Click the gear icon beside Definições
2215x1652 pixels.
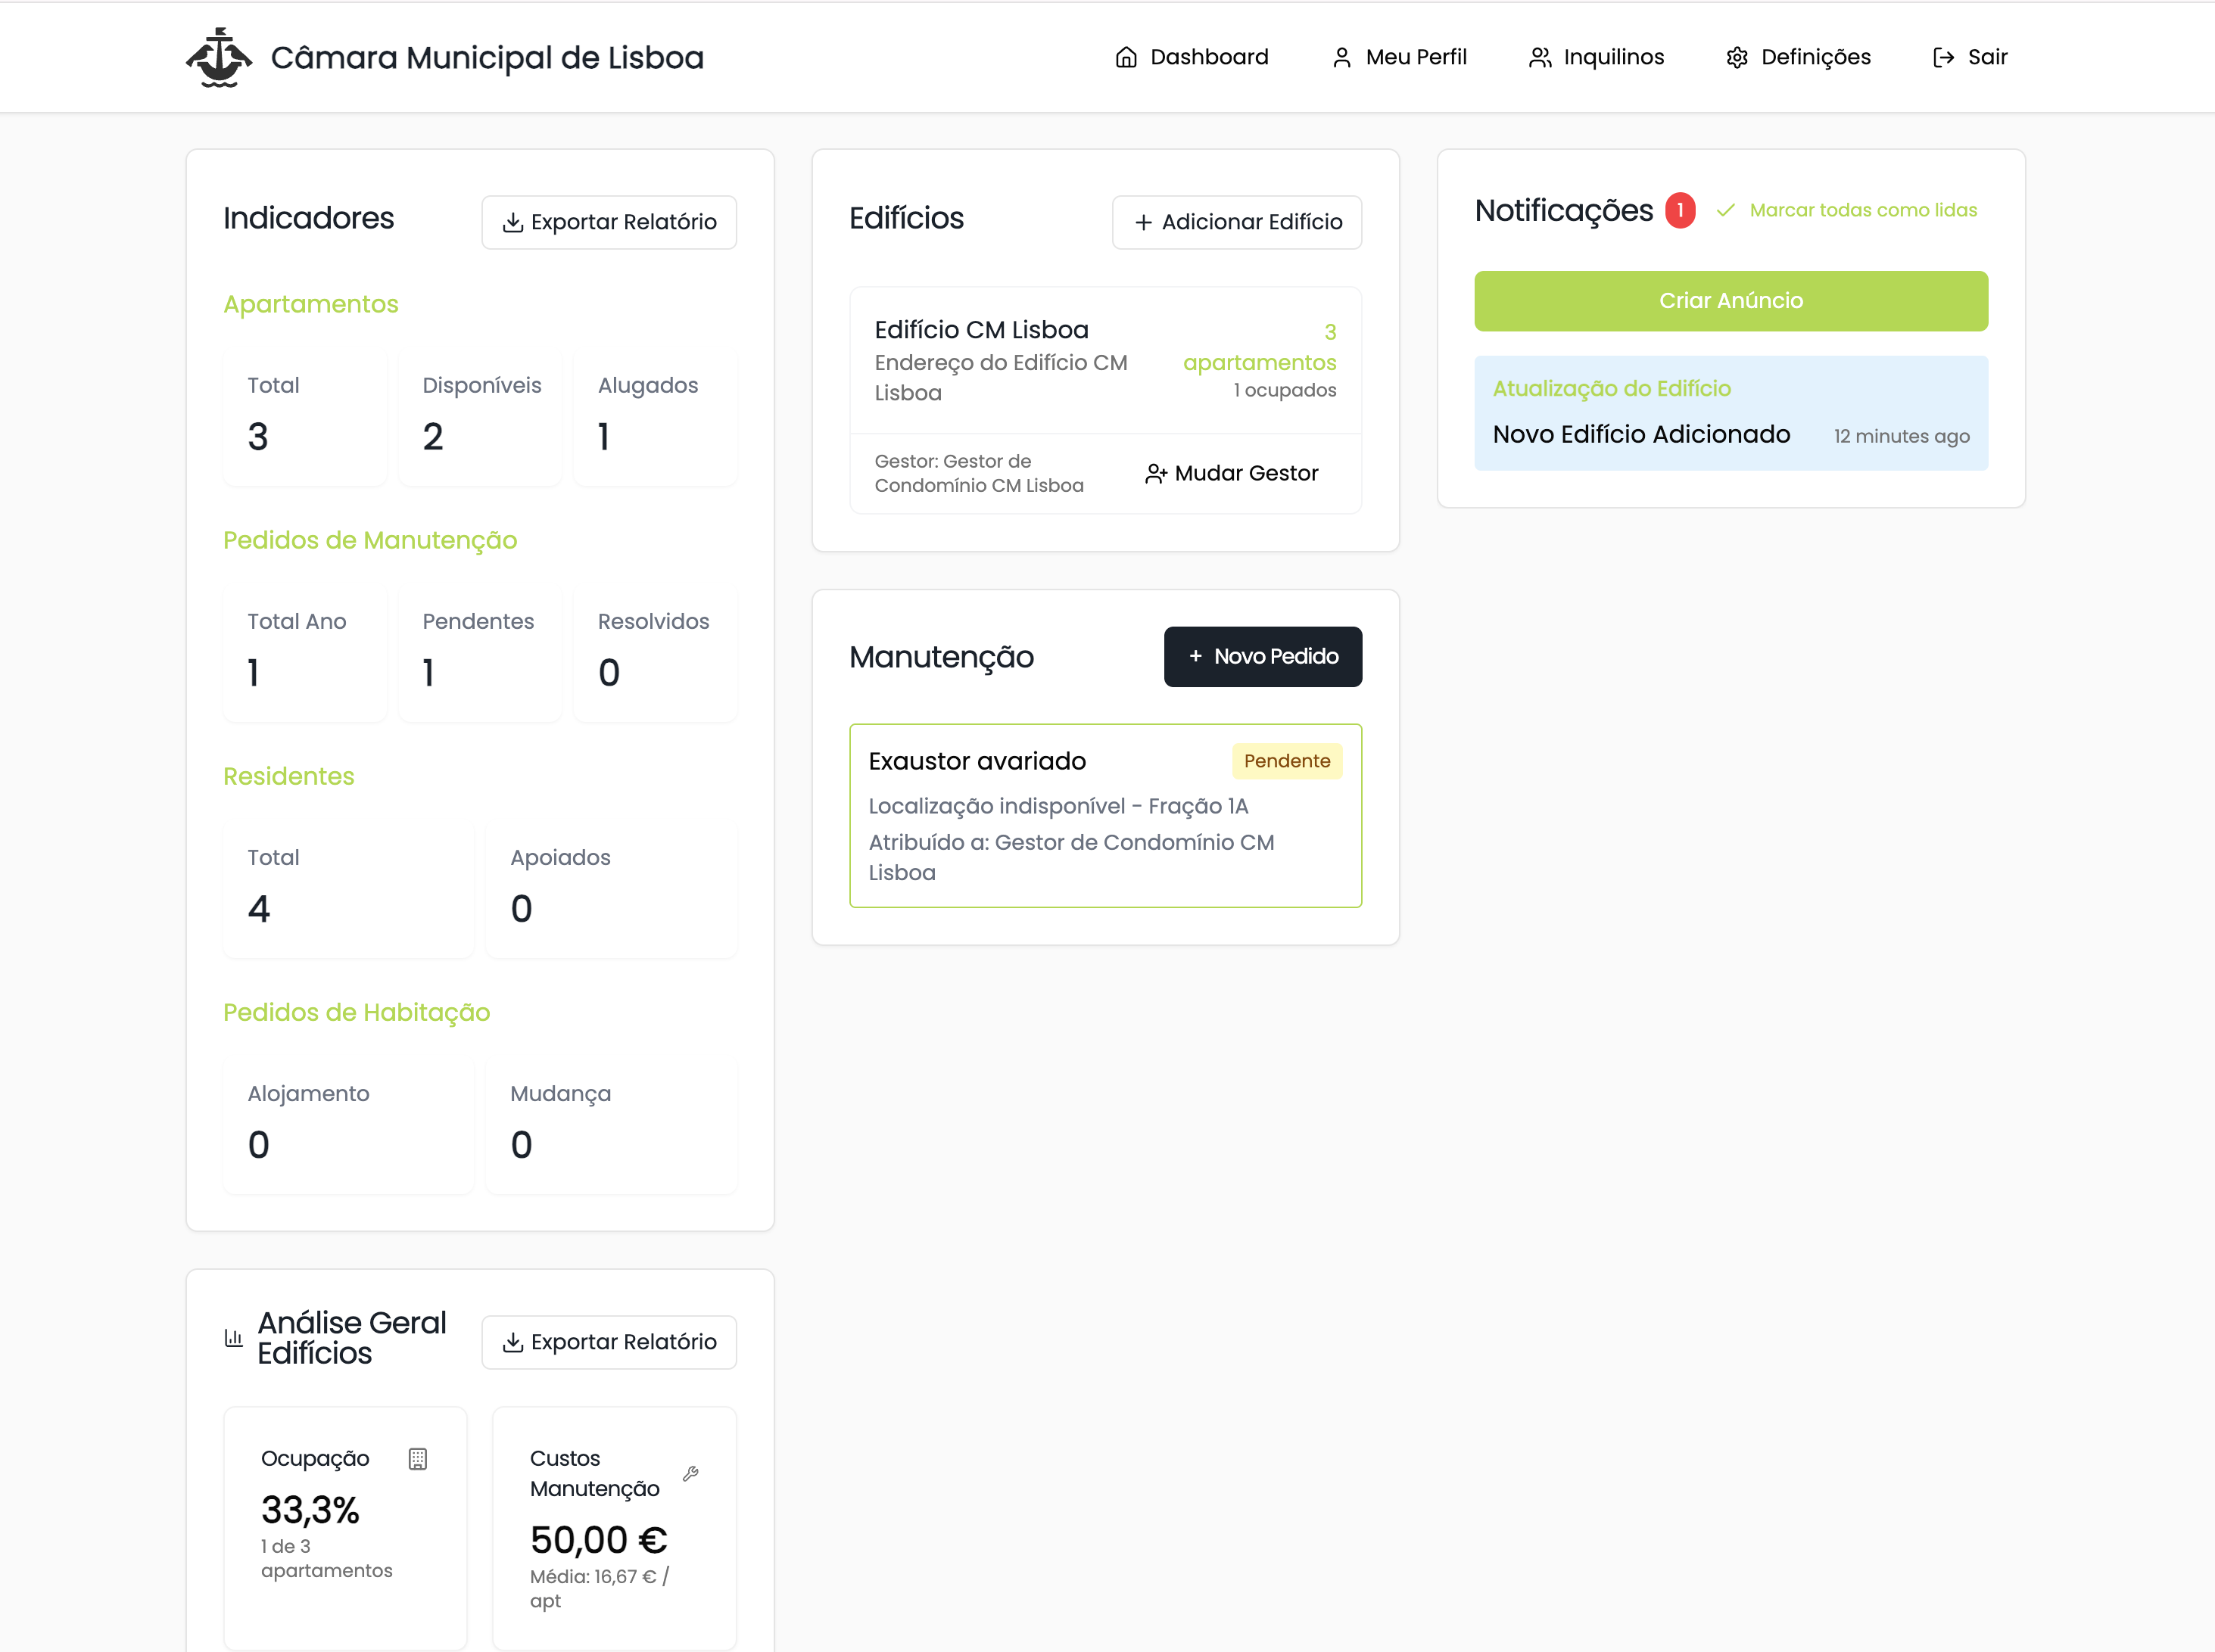[x=1737, y=57]
